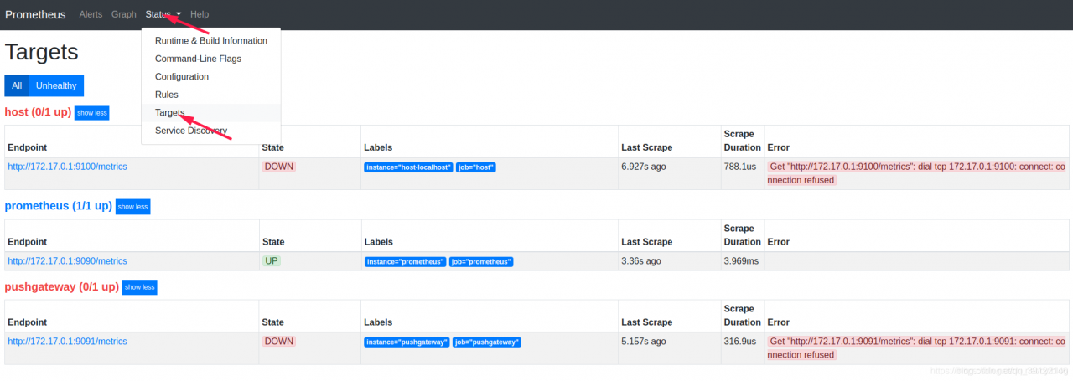This screenshot has width=1073, height=381.
Task: Collapse prometheus section with show less
Action: tap(132, 207)
